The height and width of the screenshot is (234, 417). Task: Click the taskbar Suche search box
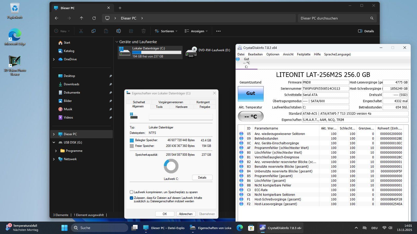point(100,228)
